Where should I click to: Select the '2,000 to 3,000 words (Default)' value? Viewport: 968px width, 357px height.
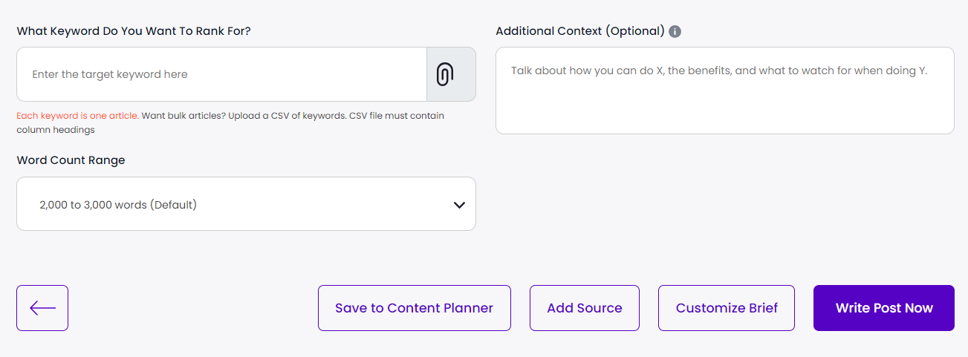coord(118,205)
